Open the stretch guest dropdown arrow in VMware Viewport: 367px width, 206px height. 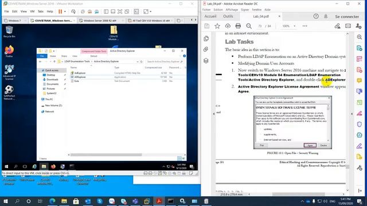[x=150, y=11]
